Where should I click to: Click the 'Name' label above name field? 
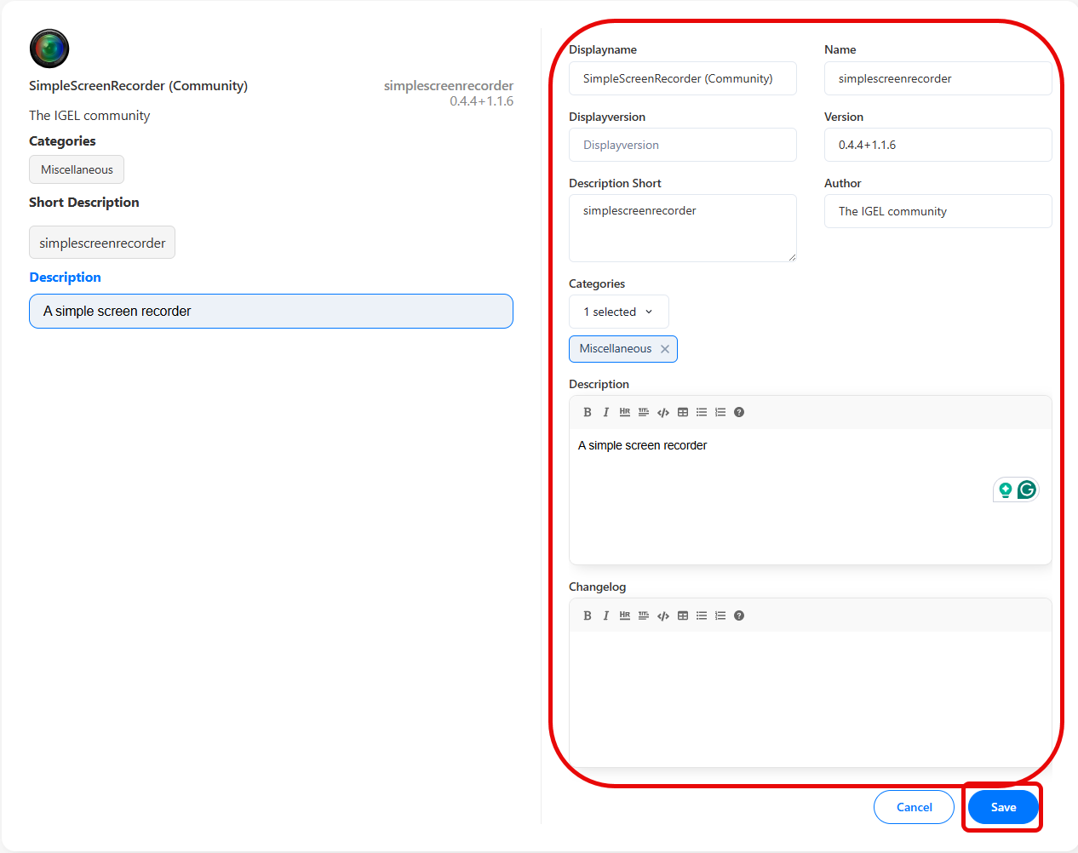[x=840, y=50]
